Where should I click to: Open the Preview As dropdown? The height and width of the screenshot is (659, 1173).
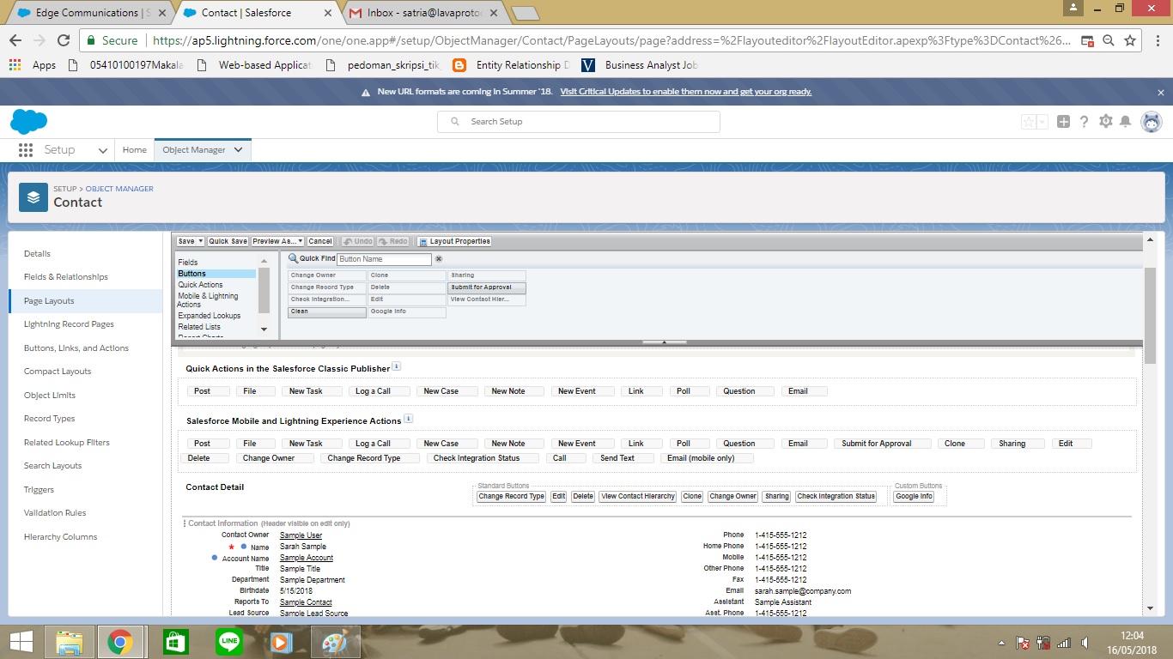pos(277,242)
